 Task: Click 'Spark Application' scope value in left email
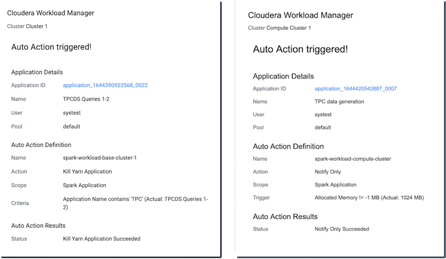(x=84, y=185)
